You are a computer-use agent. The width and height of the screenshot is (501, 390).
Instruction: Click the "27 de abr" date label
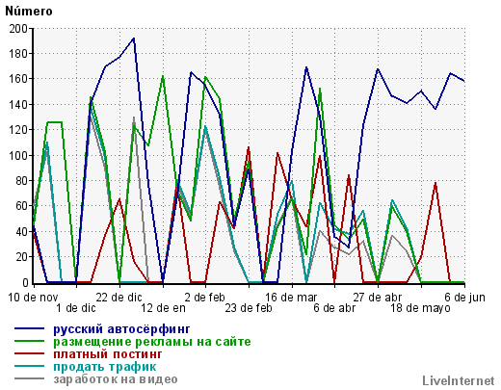378,298
